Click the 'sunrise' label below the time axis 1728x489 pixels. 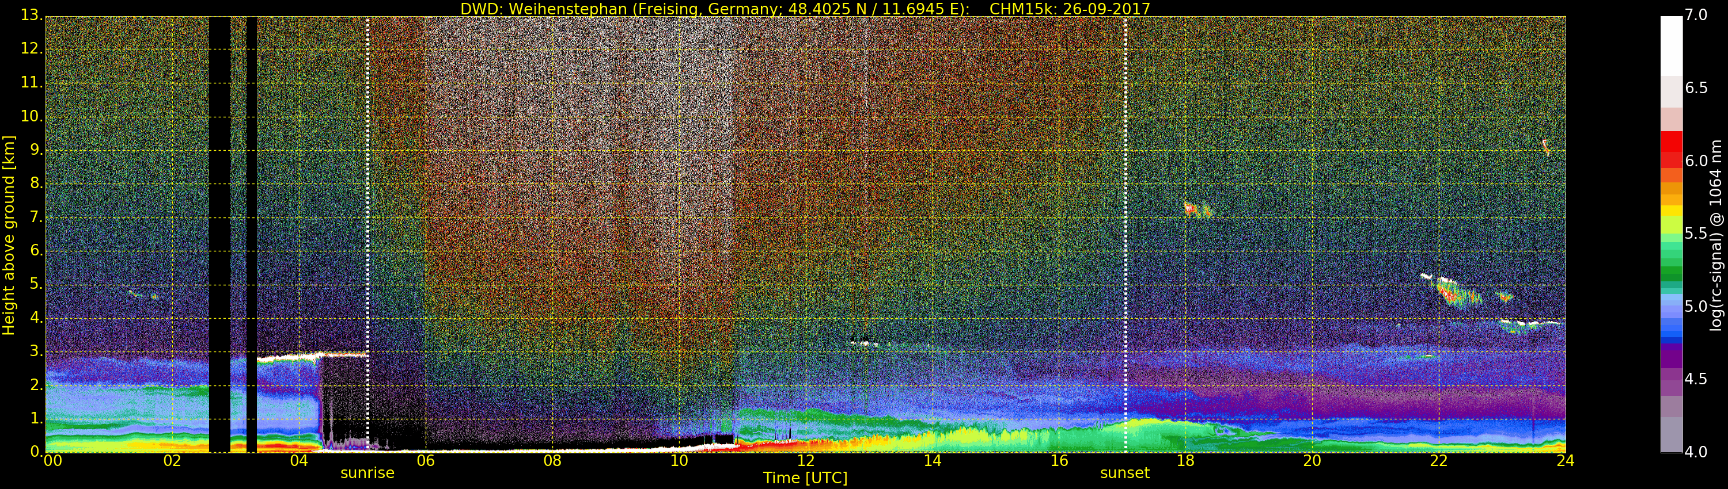[x=367, y=473]
